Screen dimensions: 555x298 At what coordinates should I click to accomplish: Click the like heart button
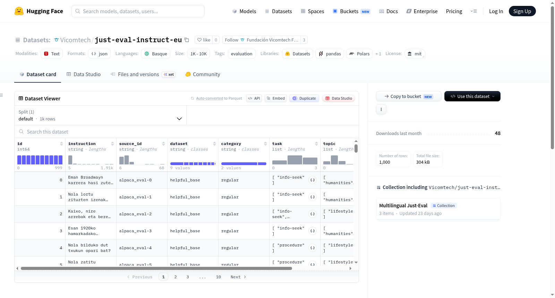[x=204, y=40]
